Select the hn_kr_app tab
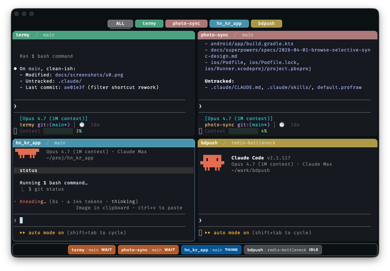This screenshot has height=271, width=390. pyautogui.click(x=229, y=24)
